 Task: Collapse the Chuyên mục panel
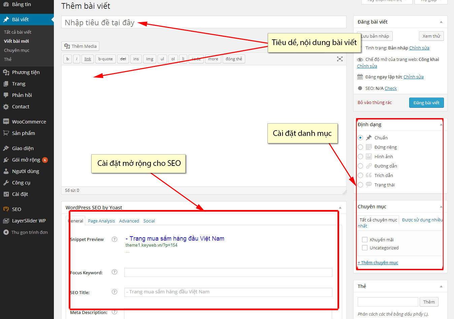pyautogui.click(x=441, y=207)
